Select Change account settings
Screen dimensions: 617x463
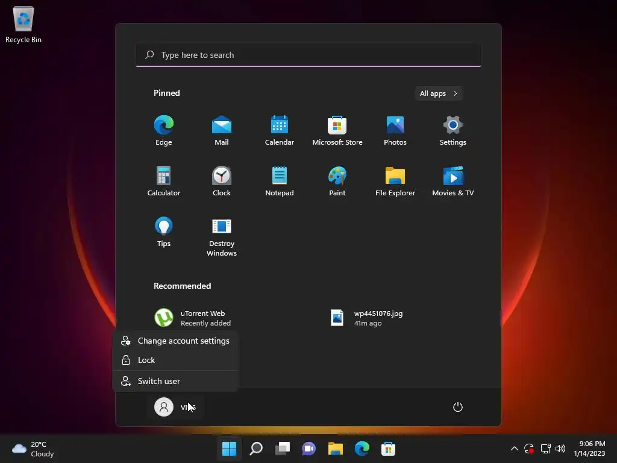tap(175, 341)
